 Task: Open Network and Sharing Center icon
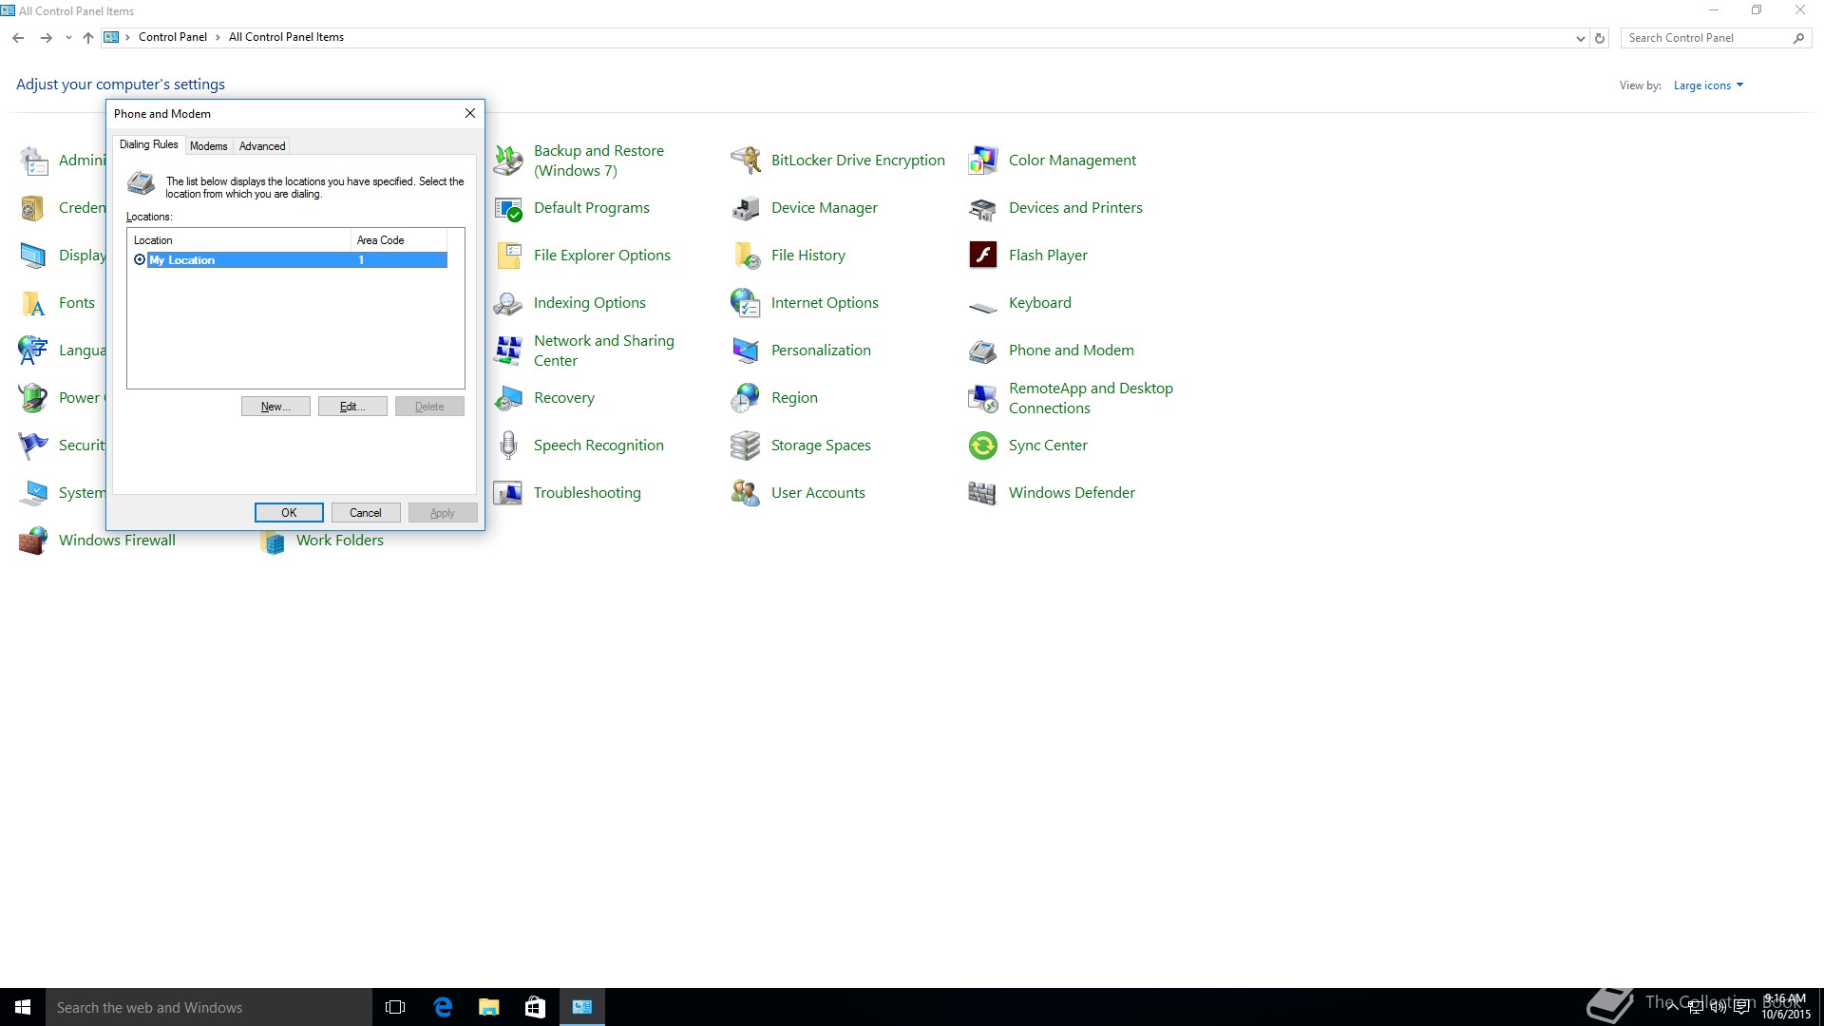click(x=508, y=351)
